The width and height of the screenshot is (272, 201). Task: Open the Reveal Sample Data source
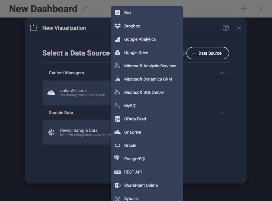(x=77, y=132)
